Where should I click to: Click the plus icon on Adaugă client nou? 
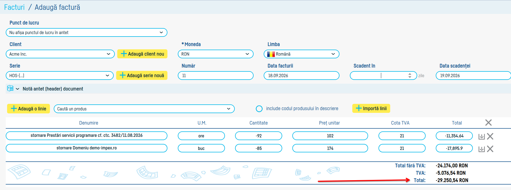[x=124, y=54]
